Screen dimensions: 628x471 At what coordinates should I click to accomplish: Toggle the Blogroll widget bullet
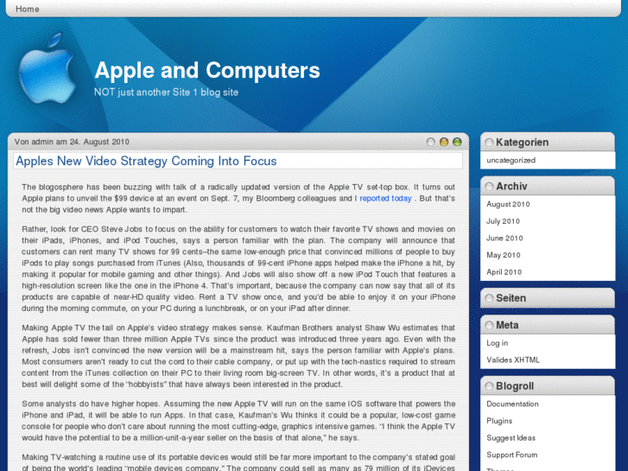click(x=489, y=386)
